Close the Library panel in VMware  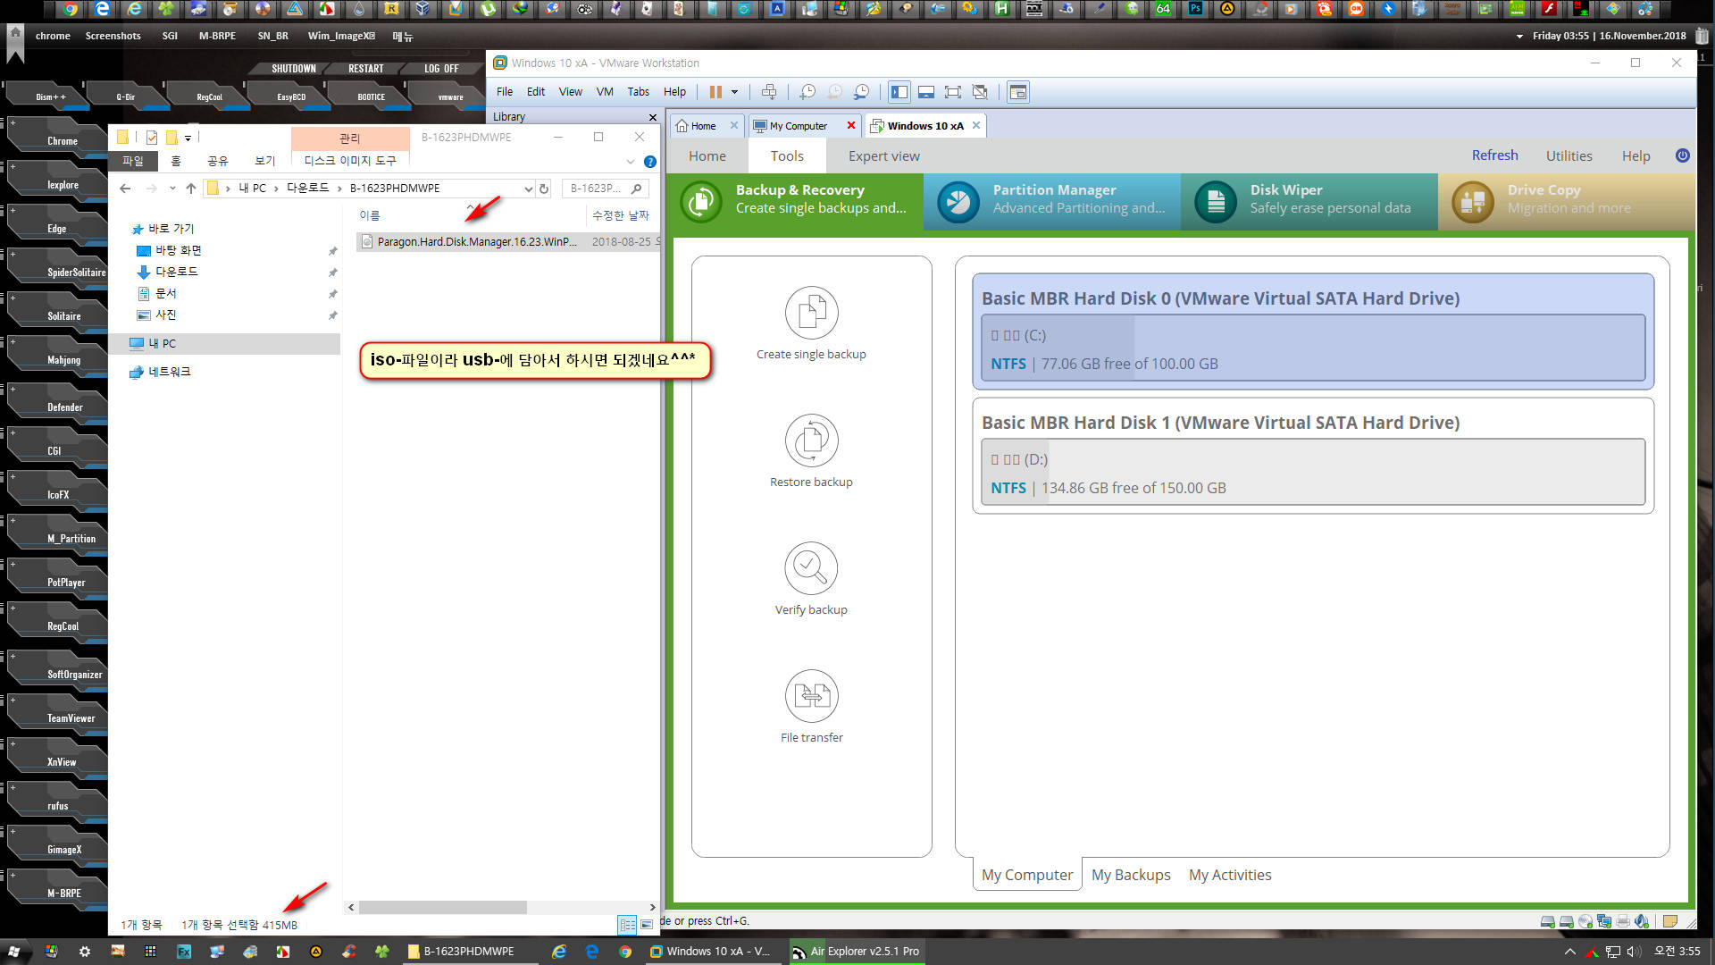click(653, 117)
